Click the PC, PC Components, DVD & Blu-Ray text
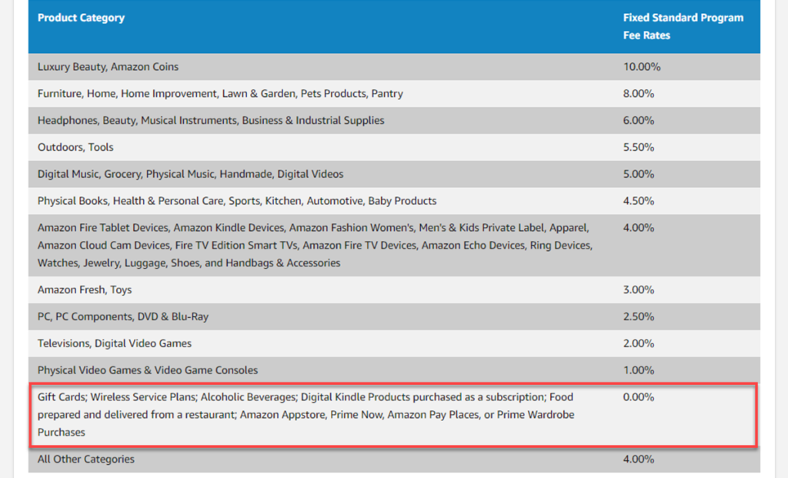 click(x=123, y=317)
